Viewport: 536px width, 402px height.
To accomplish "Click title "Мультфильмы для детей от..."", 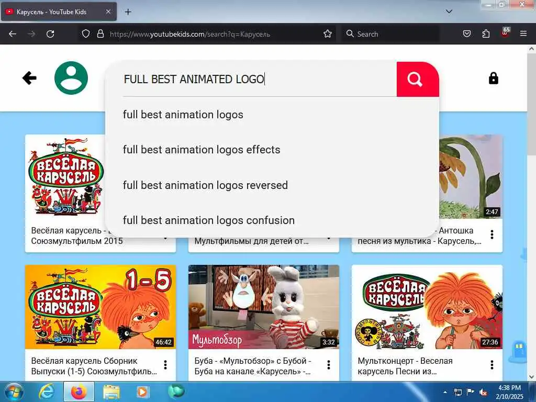I will click(252, 241).
